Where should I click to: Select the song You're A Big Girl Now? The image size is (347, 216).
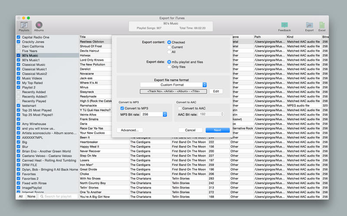95,197
